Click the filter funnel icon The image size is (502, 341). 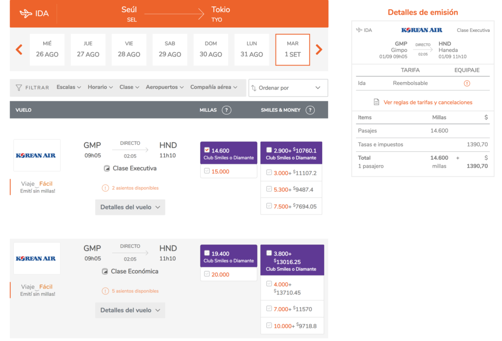19,88
